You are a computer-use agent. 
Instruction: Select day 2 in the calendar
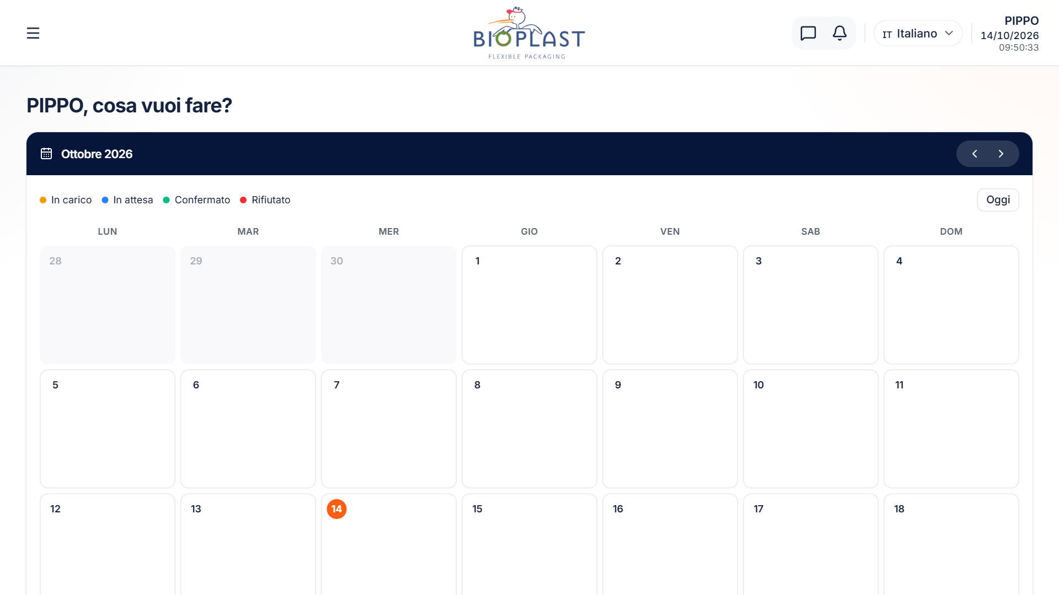pyautogui.click(x=670, y=305)
